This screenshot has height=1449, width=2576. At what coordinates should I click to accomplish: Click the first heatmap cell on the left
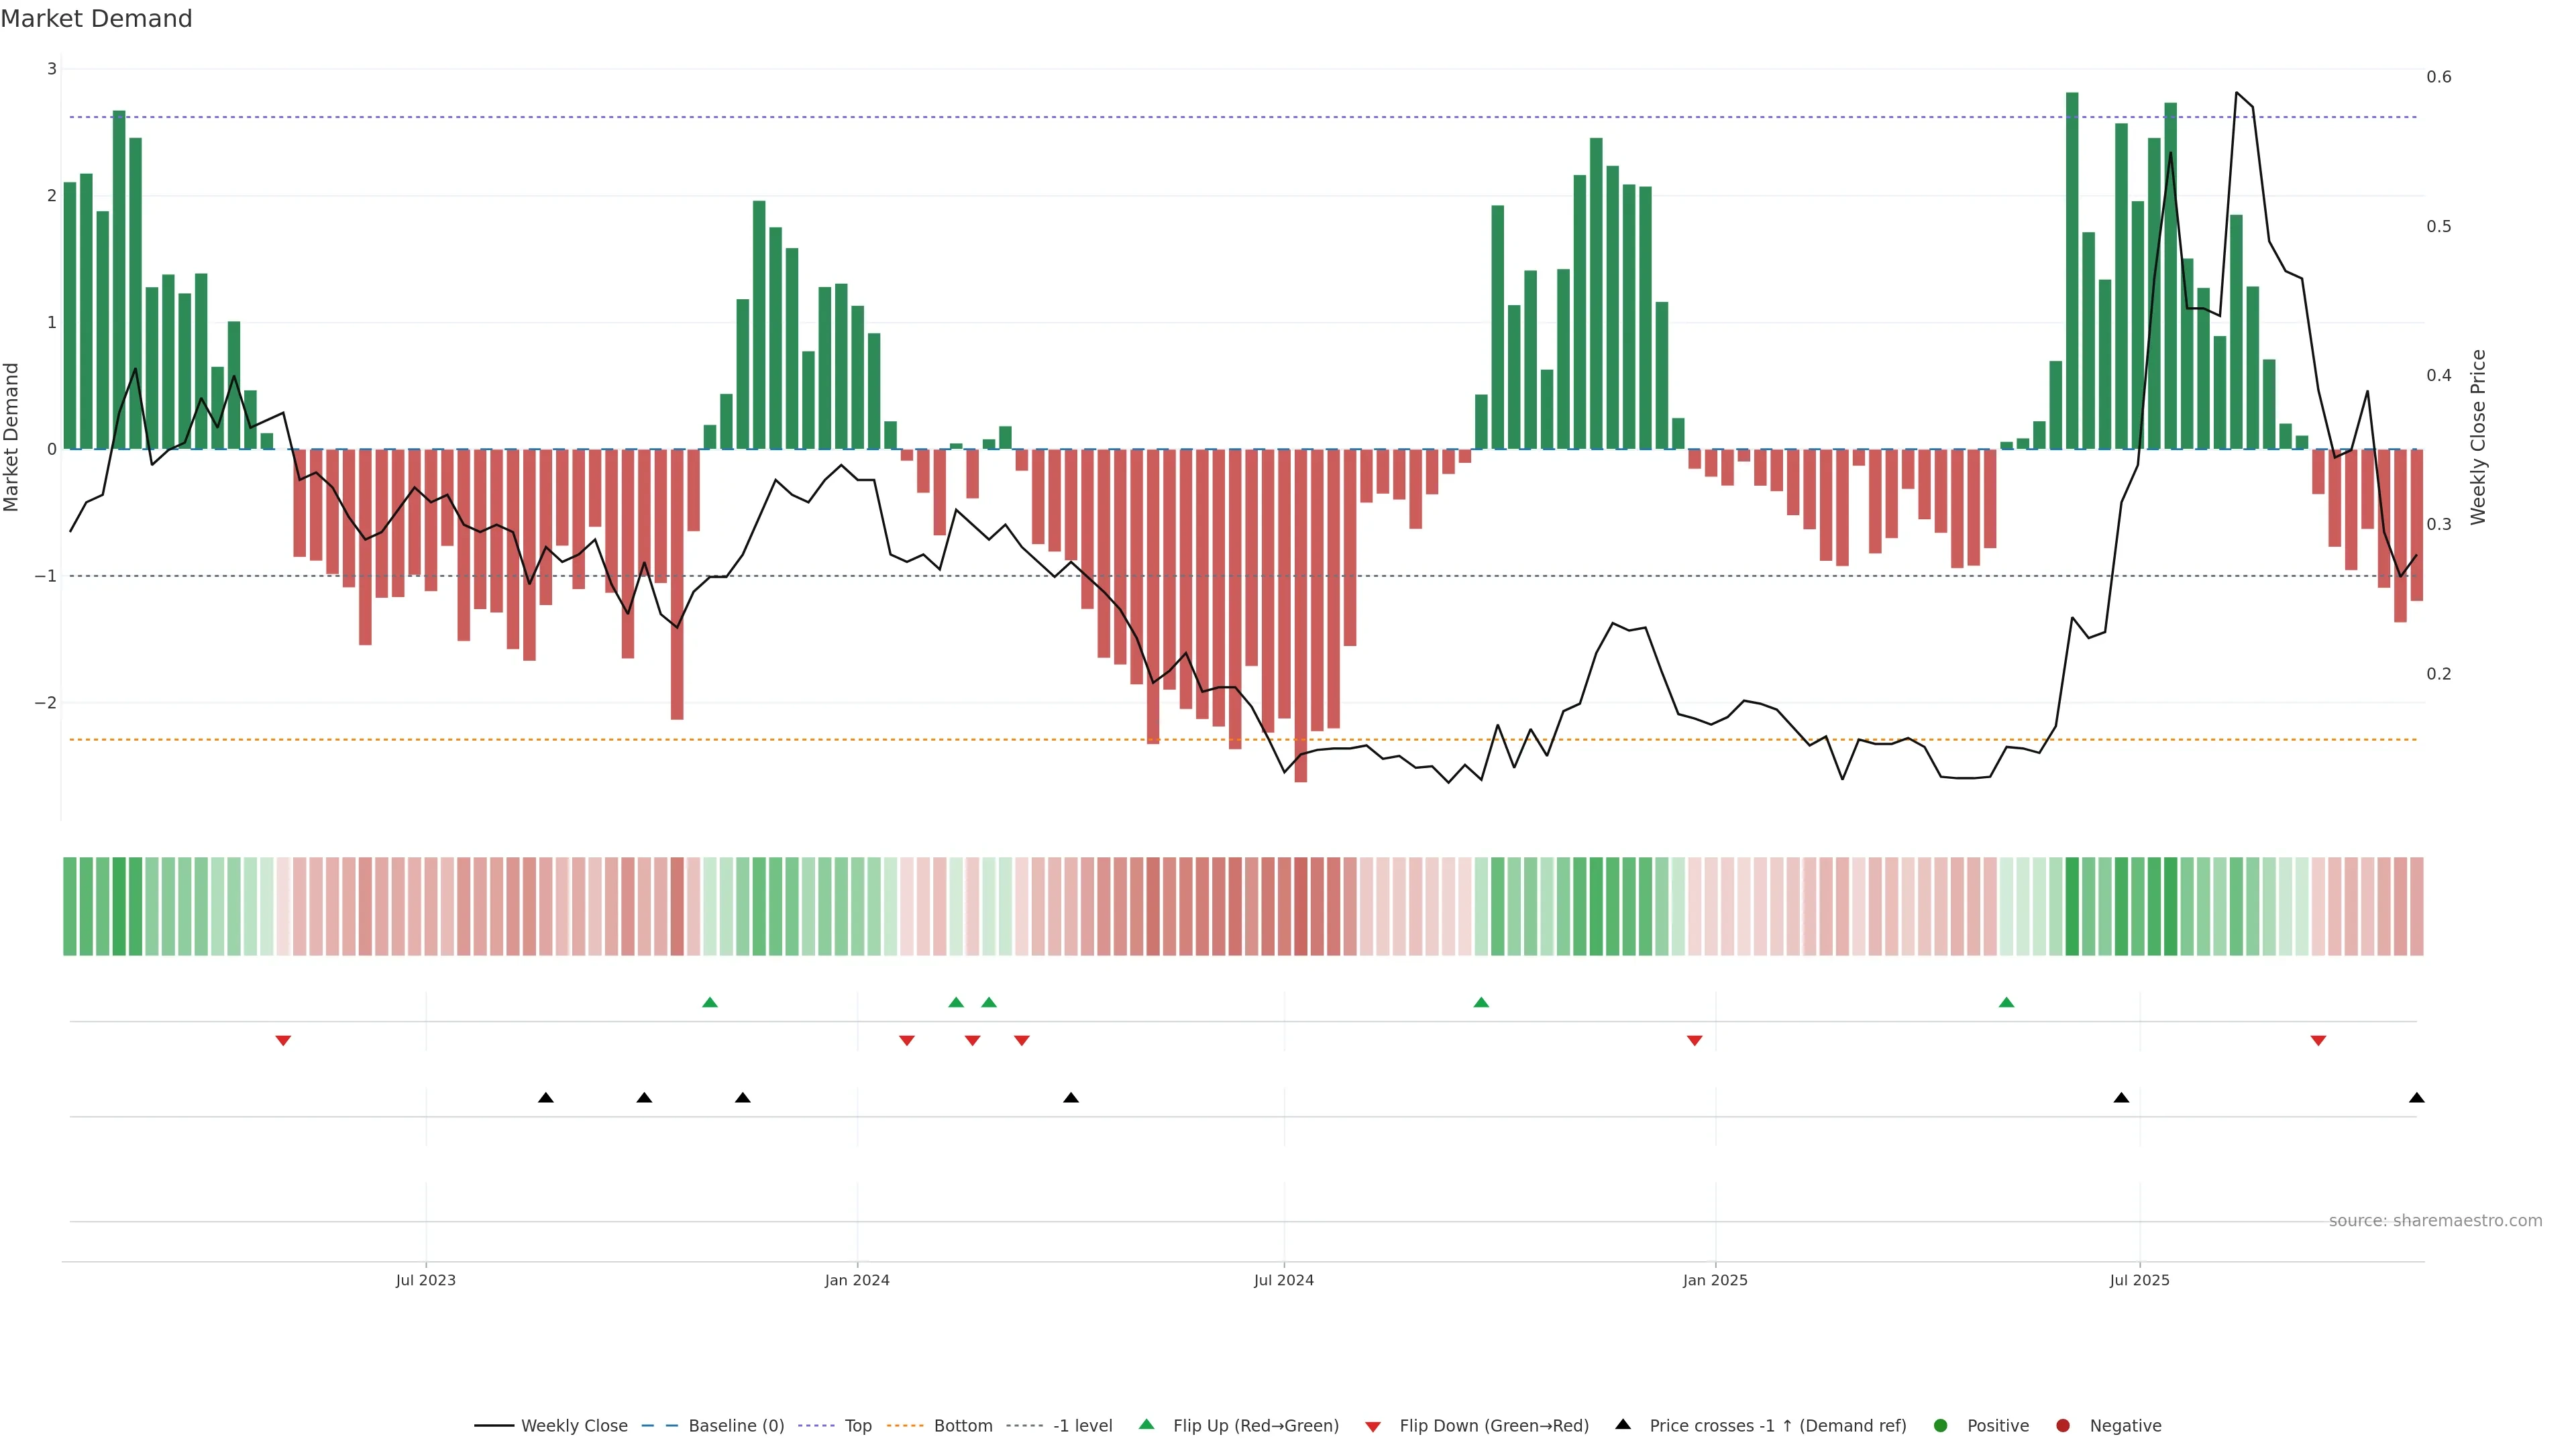[x=70, y=906]
